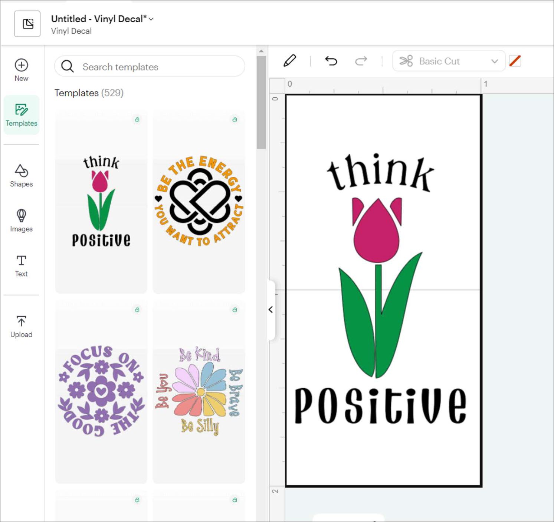The image size is (554, 522).
Task: Click the Cricut Access badge on the think positive template
Action: tap(137, 119)
